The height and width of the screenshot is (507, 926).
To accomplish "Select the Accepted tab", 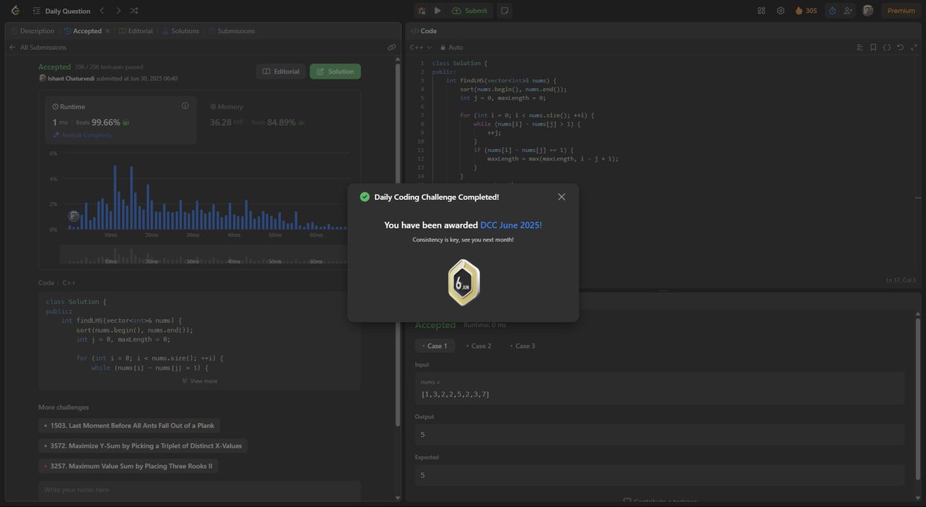I will tap(83, 31).
